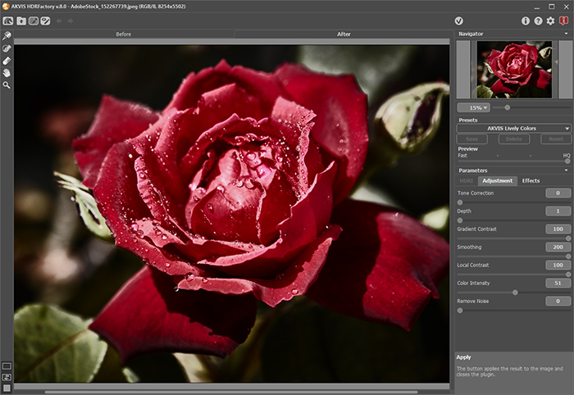Select the Eraser tool in toolbar
574x395 pixels.
point(7,60)
